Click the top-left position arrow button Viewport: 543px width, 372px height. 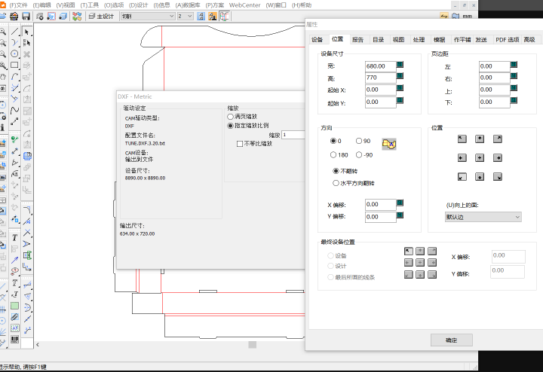(x=461, y=139)
